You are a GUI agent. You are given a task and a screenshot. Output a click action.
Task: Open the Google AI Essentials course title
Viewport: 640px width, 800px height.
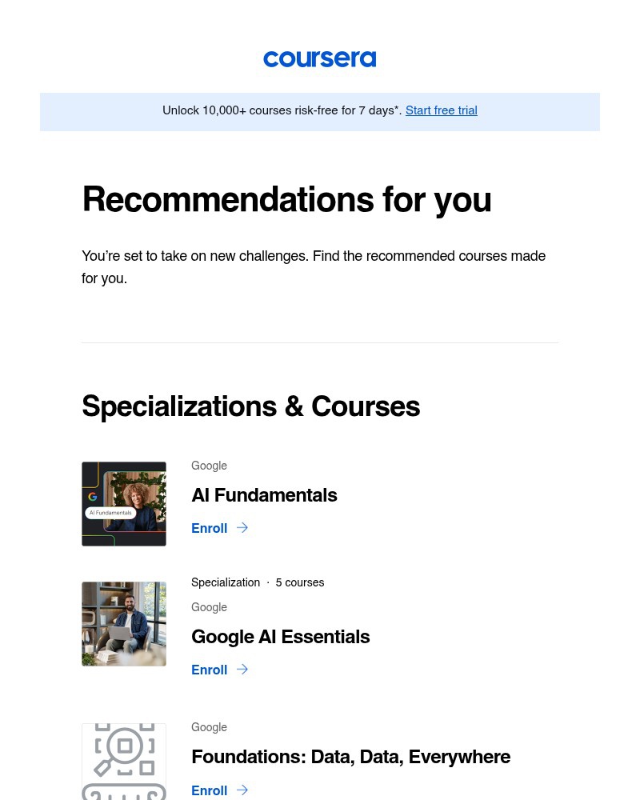coord(281,638)
